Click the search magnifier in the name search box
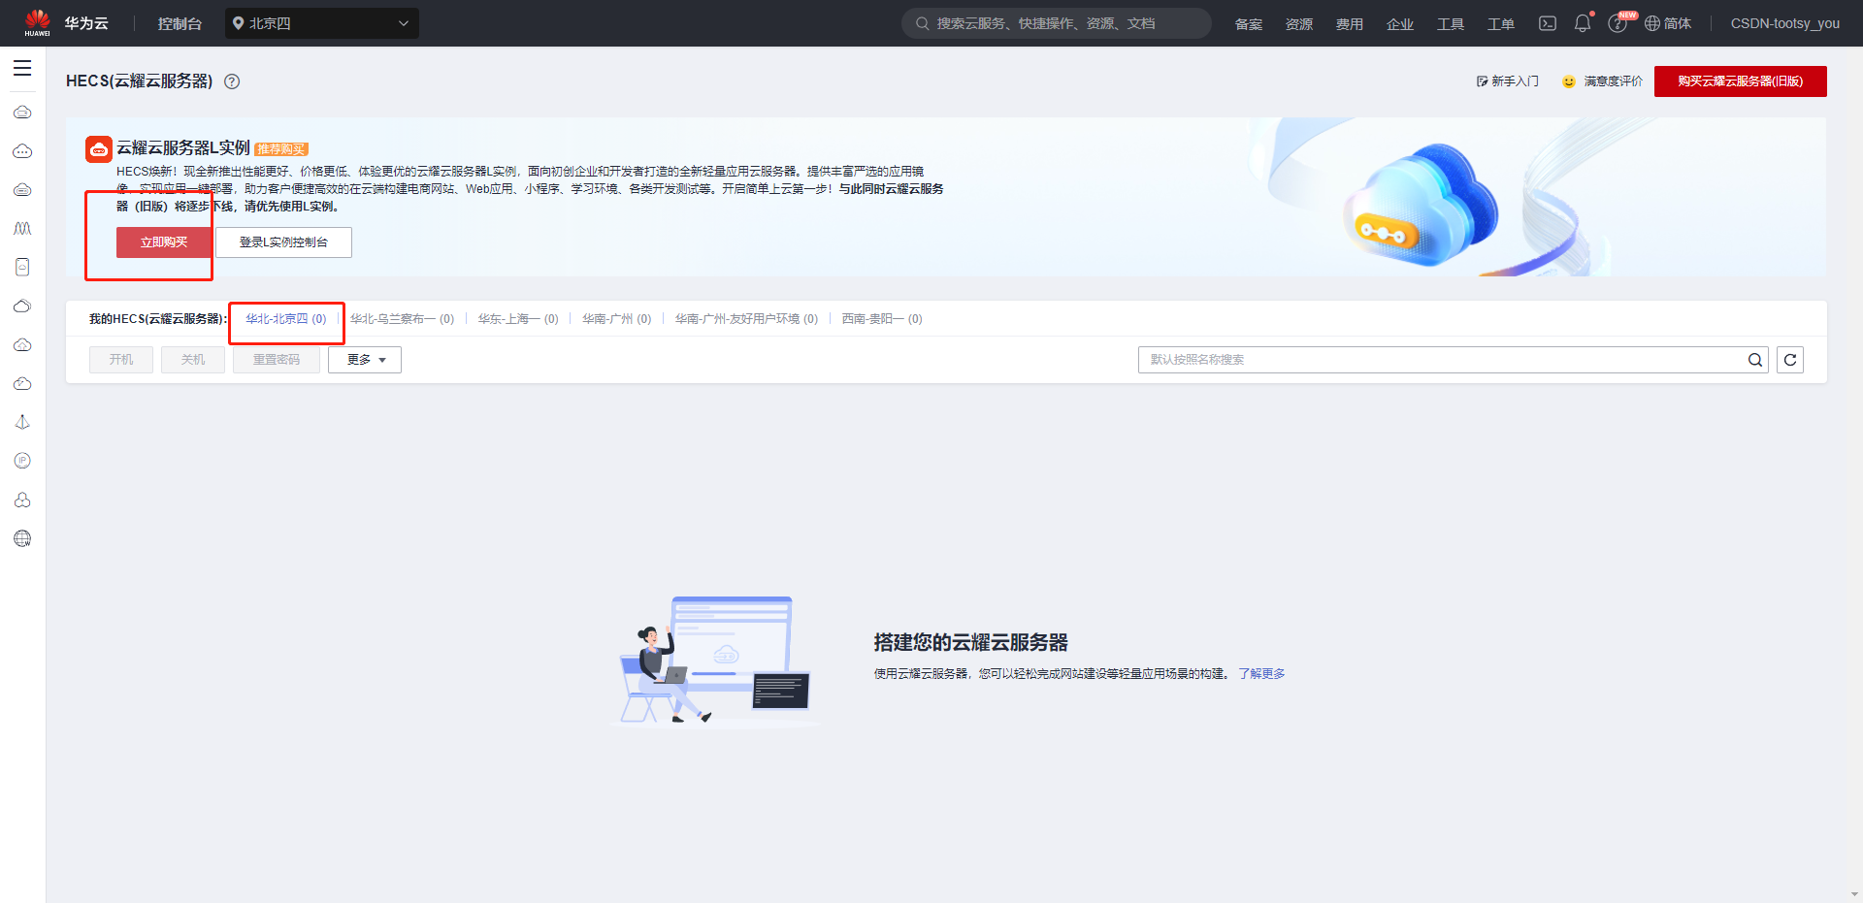The image size is (1863, 903). tap(1754, 360)
